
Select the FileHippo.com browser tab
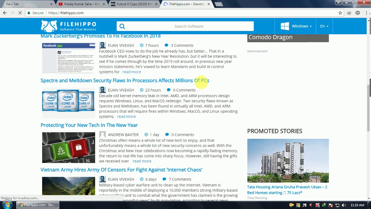(187, 4)
